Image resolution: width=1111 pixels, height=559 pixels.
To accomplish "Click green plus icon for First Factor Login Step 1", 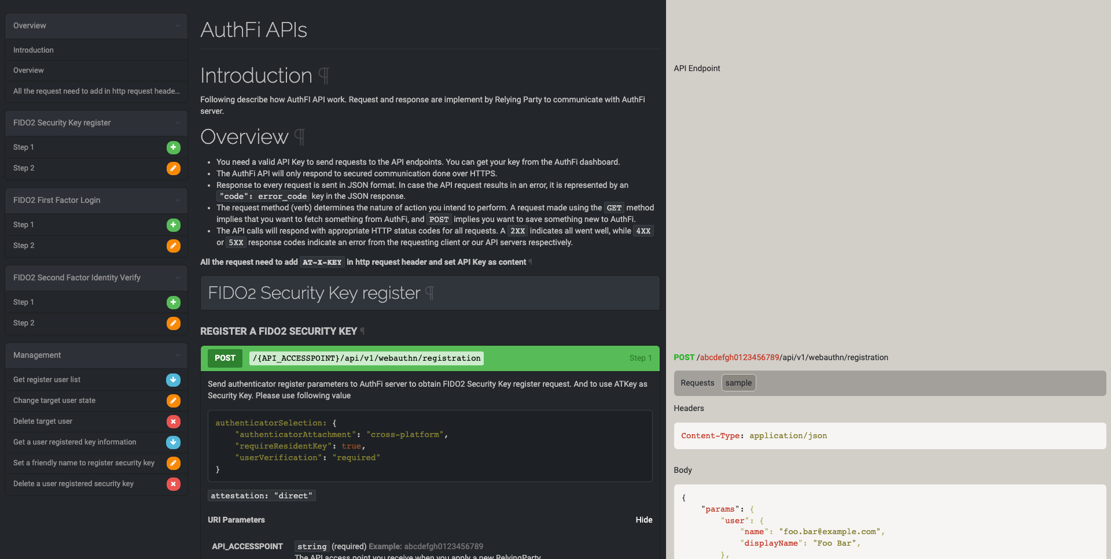I will click(x=174, y=225).
